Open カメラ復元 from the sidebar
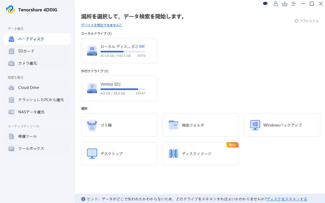Screen dimensions: 325x203 click(x=37, y=63)
